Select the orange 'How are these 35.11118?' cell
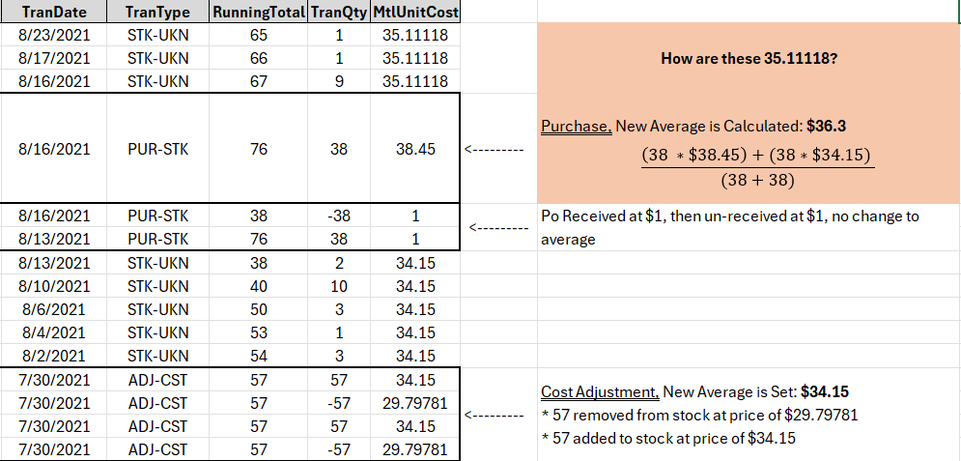 pos(749,59)
